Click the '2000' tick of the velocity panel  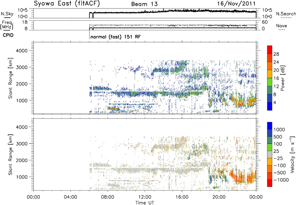(22, 160)
